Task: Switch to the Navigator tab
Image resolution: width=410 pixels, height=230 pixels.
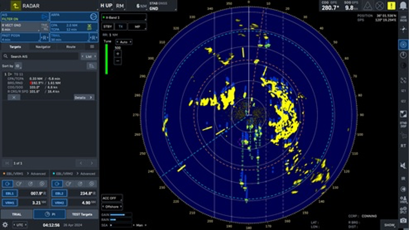Action: pyautogui.click(x=43, y=47)
